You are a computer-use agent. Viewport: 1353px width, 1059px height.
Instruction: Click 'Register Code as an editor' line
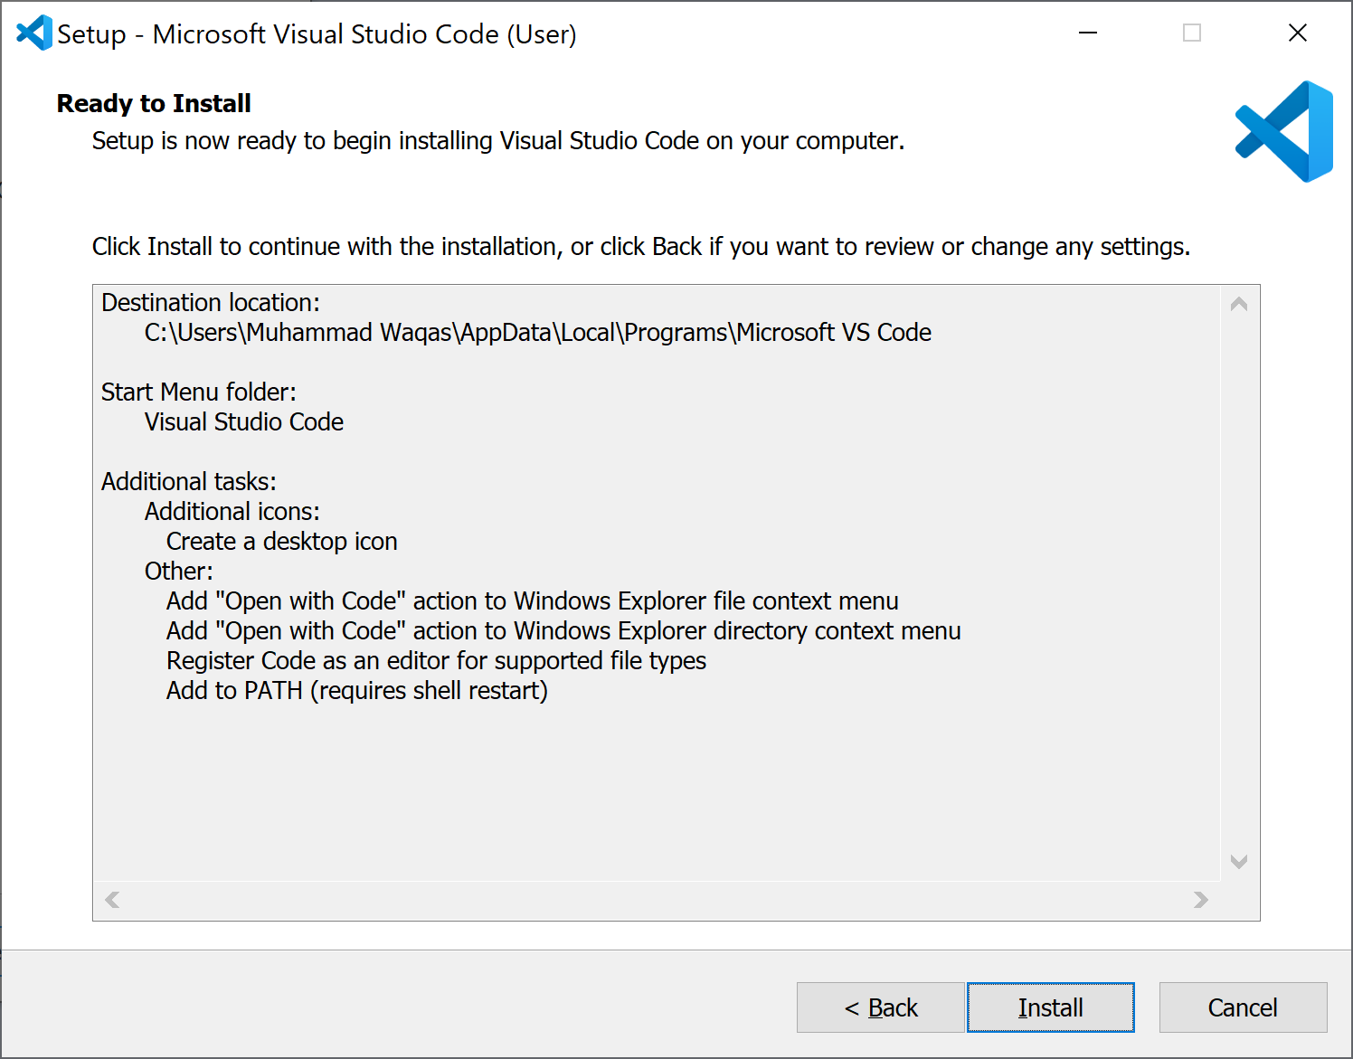click(x=437, y=661)
